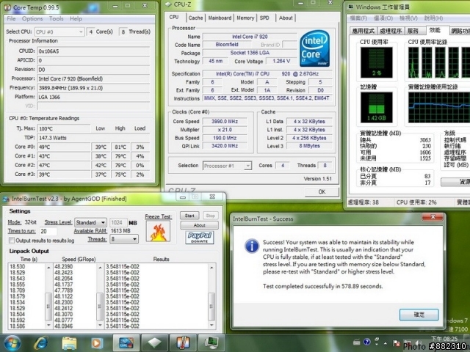The width and height of the screenshot is (470, 352).
Task: Open Task Manager 選項(O) menu
Action: 383,18
